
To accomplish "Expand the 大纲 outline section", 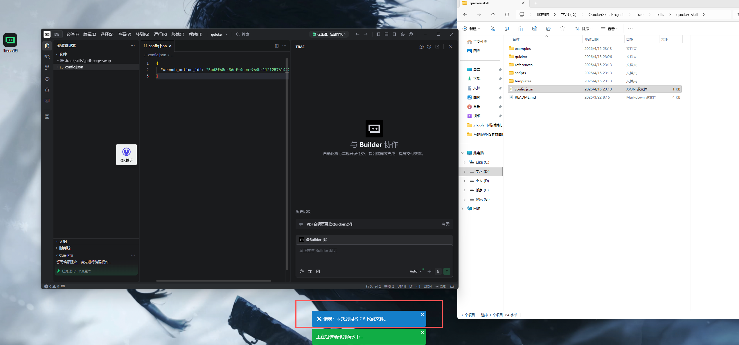I will coord(63,242).
